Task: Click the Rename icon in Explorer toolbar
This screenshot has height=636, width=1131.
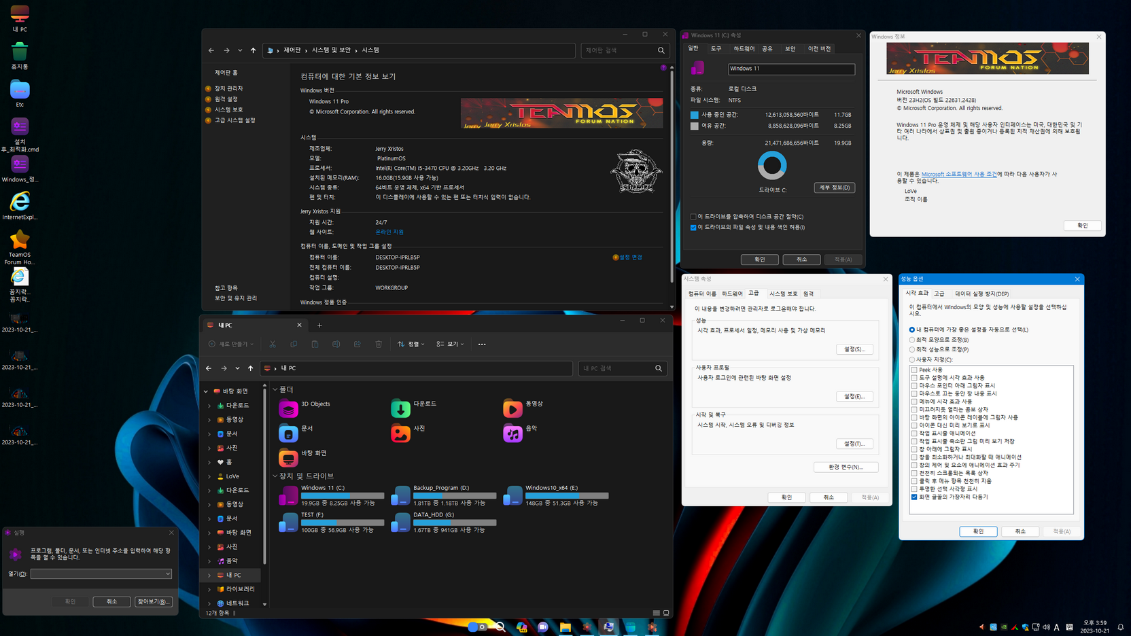Action: (336, 344)
